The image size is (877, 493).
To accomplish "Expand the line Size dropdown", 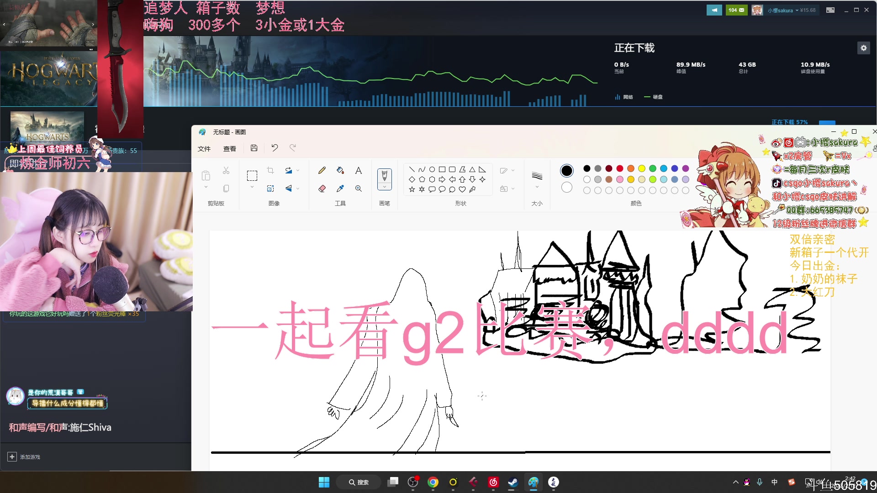I will point(537,187).
